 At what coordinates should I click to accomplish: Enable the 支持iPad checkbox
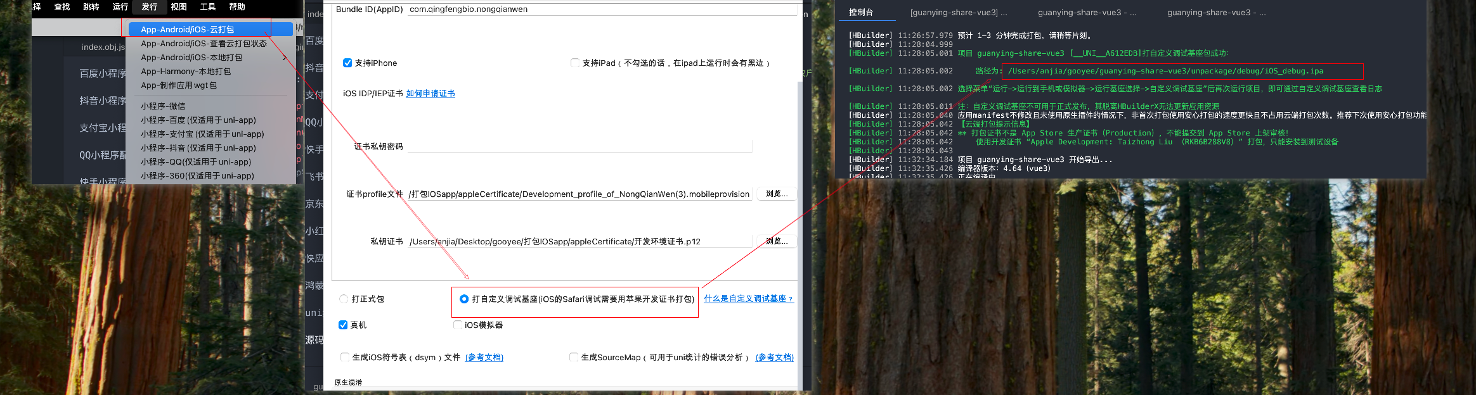pos(575,63)
